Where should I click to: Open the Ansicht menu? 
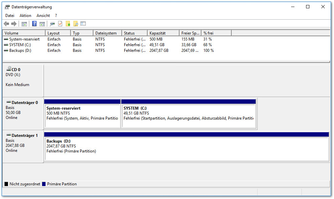pyautogui.click(x=43, y=16)
